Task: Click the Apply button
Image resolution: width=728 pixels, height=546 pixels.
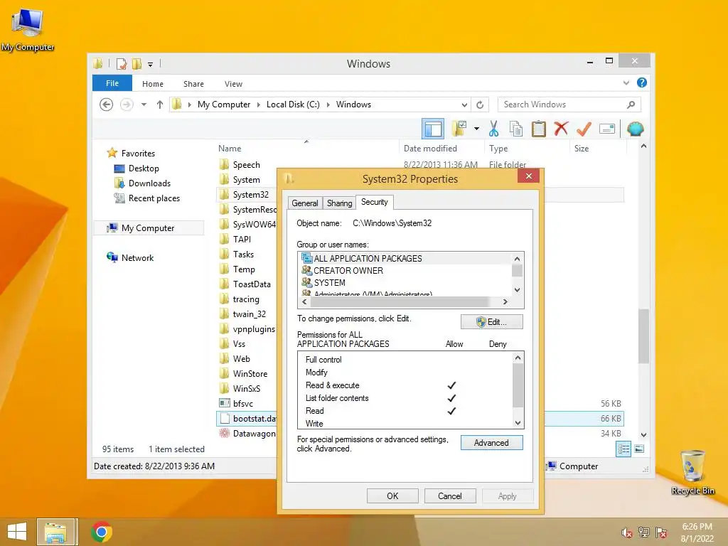Action: tap(508, 496)
